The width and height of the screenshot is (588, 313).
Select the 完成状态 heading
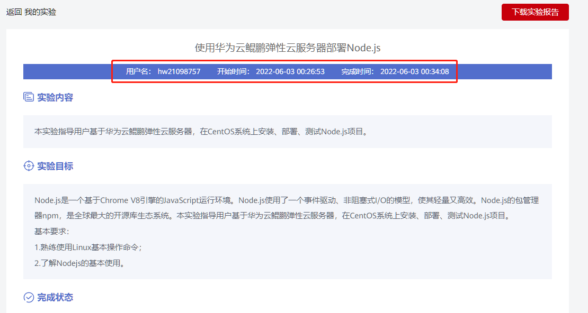tap(55, 297)
